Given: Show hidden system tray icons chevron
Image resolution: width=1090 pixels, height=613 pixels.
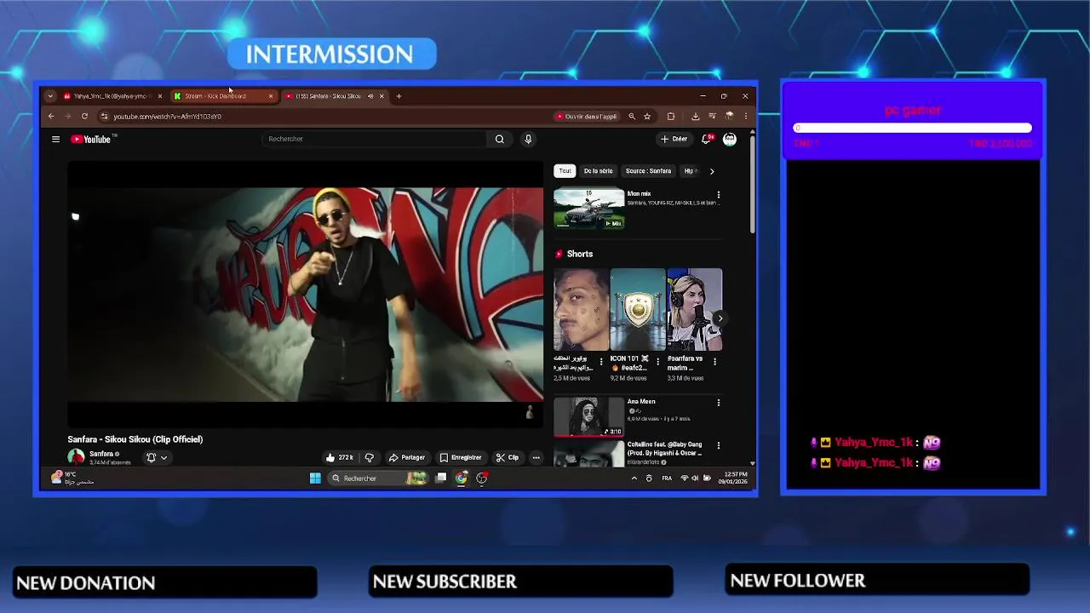Looking at the screenshot, I should click(x=634, y=478).
